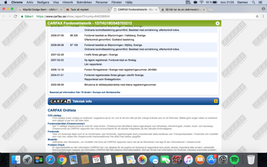
Task: Click the Dannez user name in menu bar
Action: (243, 2)
